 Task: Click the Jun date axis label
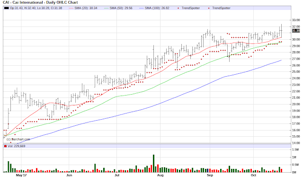click(x=69, y=175)
